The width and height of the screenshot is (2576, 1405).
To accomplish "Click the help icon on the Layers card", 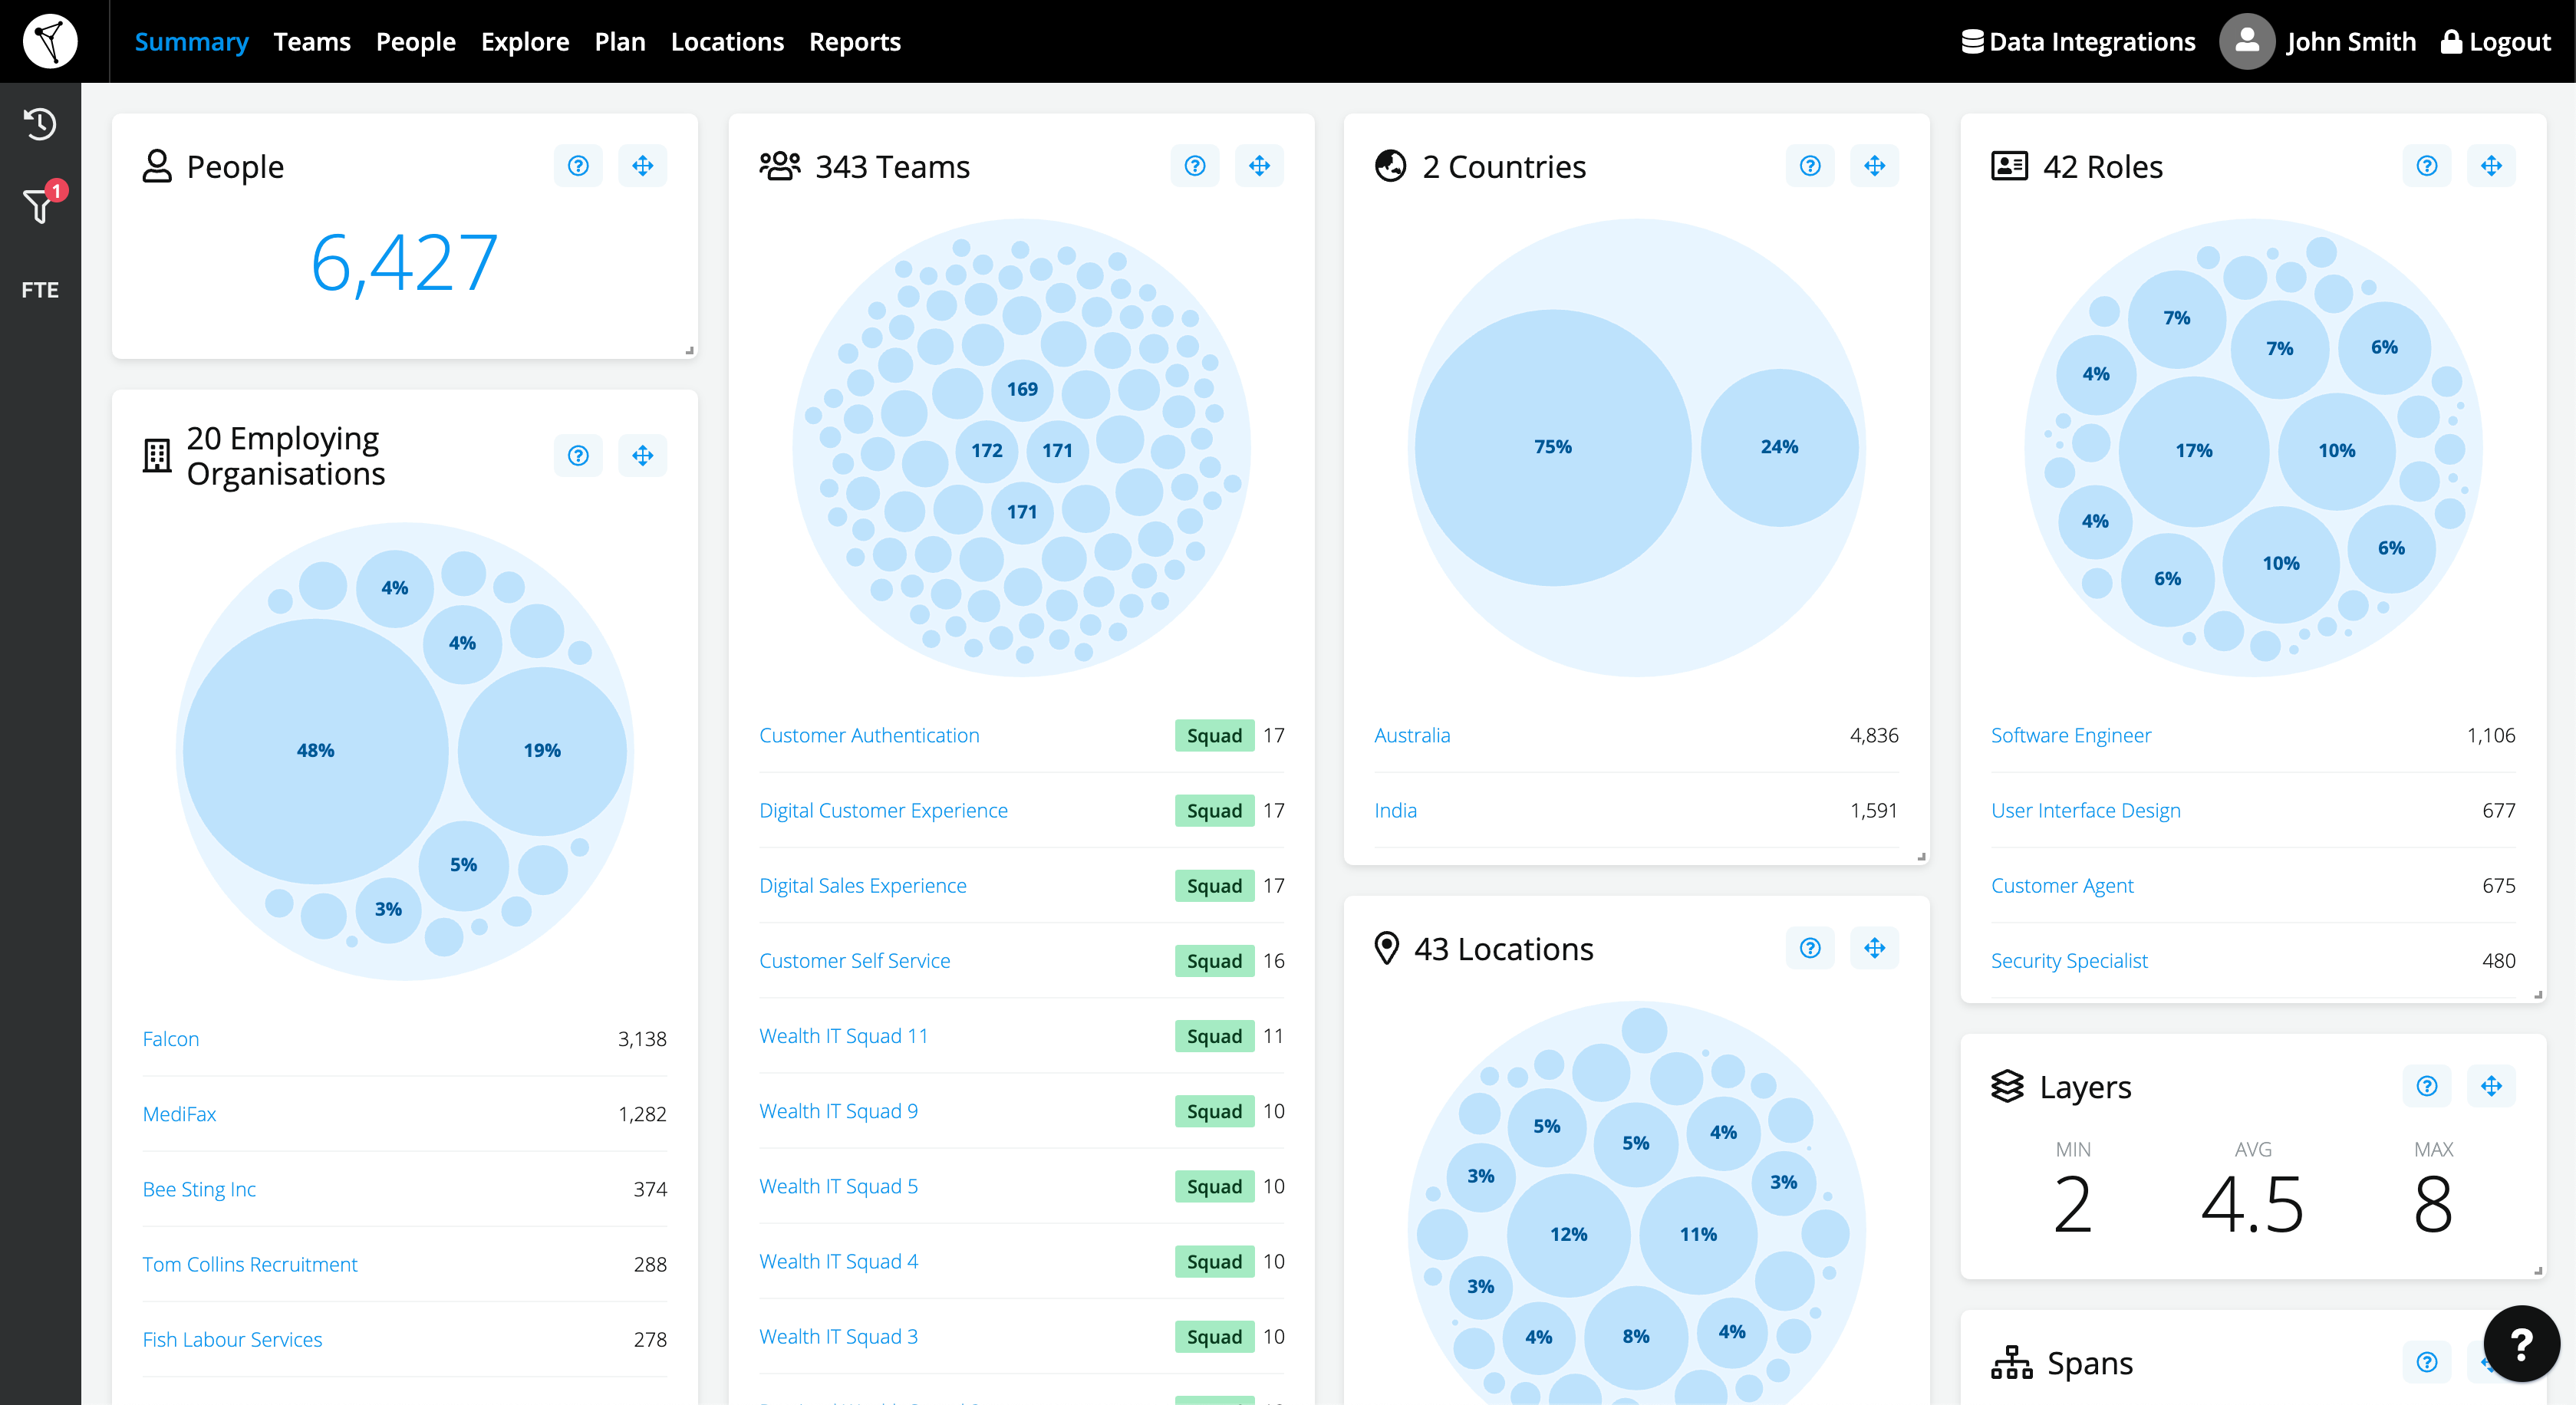I will [2426, 1086].
